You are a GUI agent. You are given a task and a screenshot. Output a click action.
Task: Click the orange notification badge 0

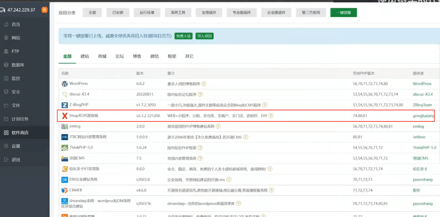(44, 10)
